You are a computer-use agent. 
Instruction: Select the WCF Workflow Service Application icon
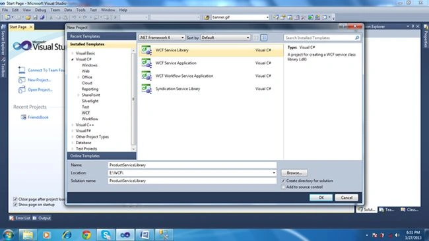tap(147, 76)
